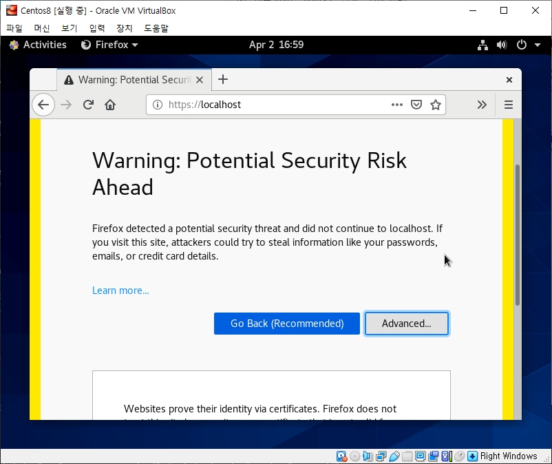
Task: Open page actions three-dot menu
Action: [396, 105]
